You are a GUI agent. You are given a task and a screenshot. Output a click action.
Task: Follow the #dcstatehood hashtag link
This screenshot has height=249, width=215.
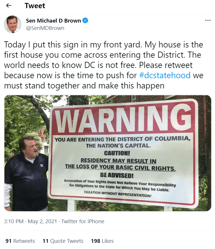(x=165, y=75)
